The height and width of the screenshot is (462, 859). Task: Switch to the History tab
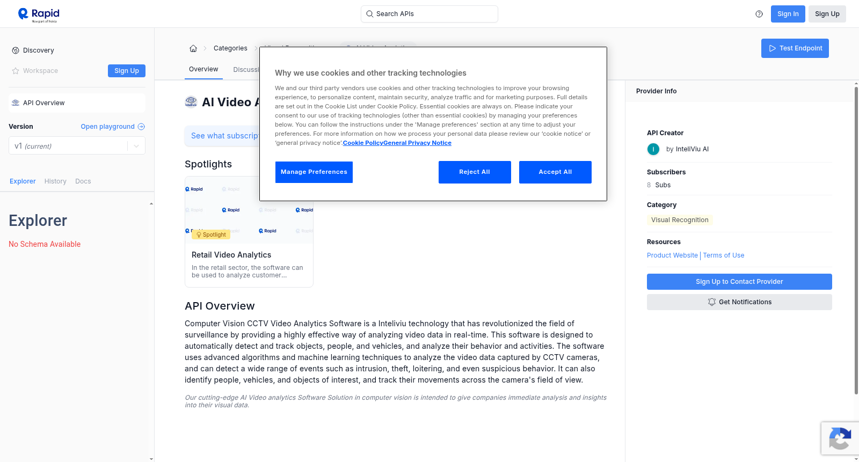point(55,181)
